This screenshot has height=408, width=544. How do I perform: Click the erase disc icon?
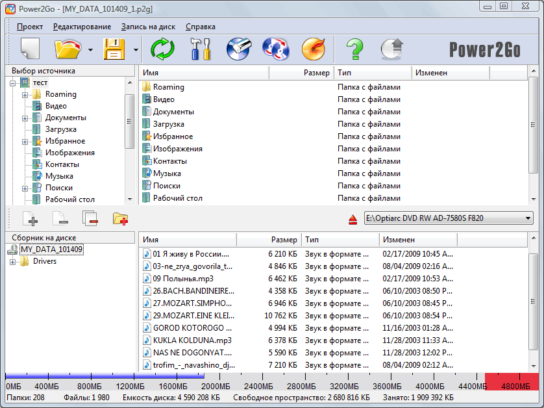tap(239, 49)
